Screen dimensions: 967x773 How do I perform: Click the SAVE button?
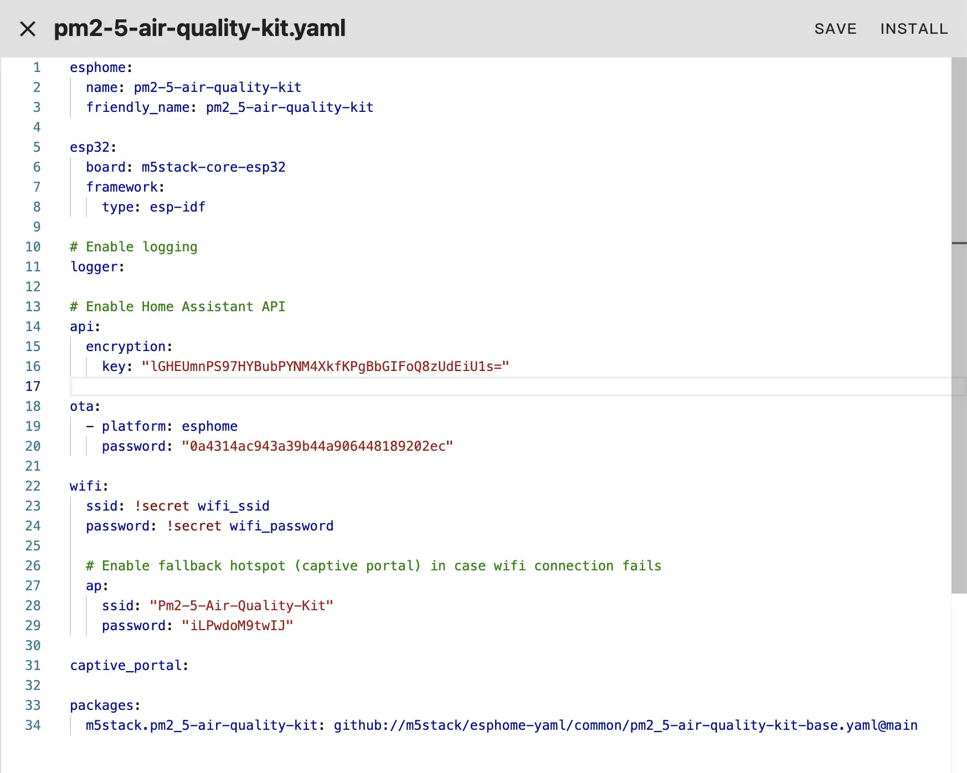click(835, 29)
